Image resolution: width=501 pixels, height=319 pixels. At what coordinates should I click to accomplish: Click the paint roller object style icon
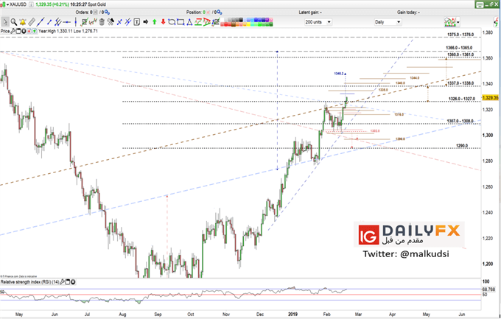click(x=111, y=22)
